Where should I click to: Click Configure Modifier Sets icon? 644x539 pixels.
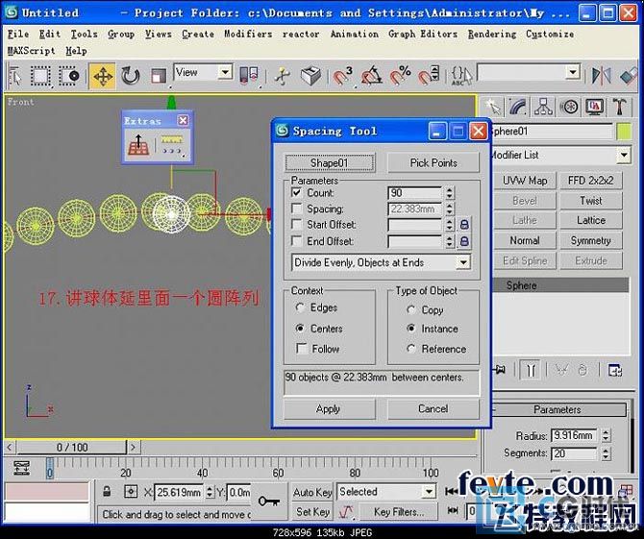point(615,370)
